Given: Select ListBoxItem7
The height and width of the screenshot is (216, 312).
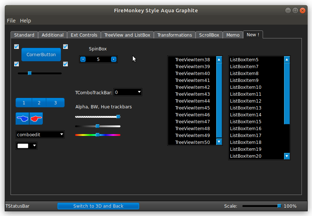Looking at the screenshot, I should click(244, 67).
